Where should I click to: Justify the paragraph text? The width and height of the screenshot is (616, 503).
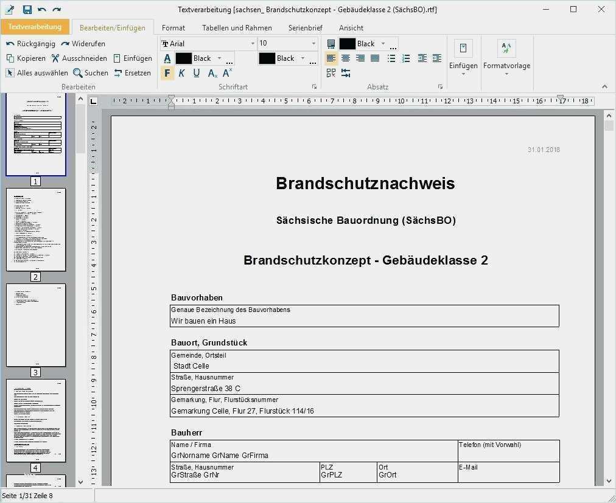point(375,58)
